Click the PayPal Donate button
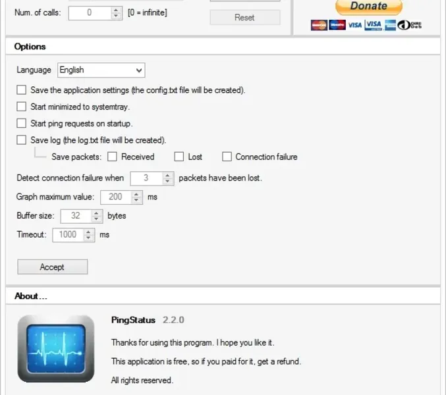Image resolution: width=446 pixels, height=395 pixels. point(369,7)
